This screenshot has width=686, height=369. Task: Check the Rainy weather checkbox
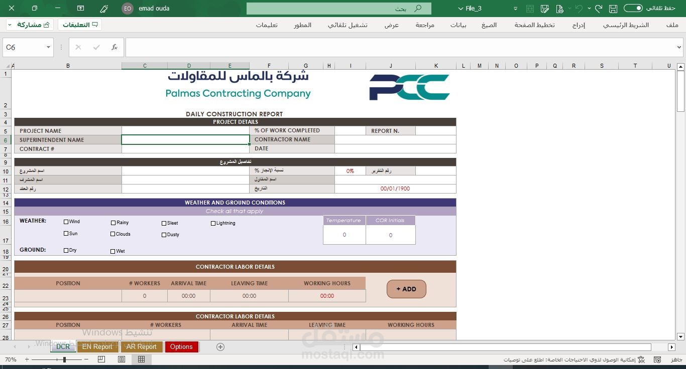click(112, 222)
